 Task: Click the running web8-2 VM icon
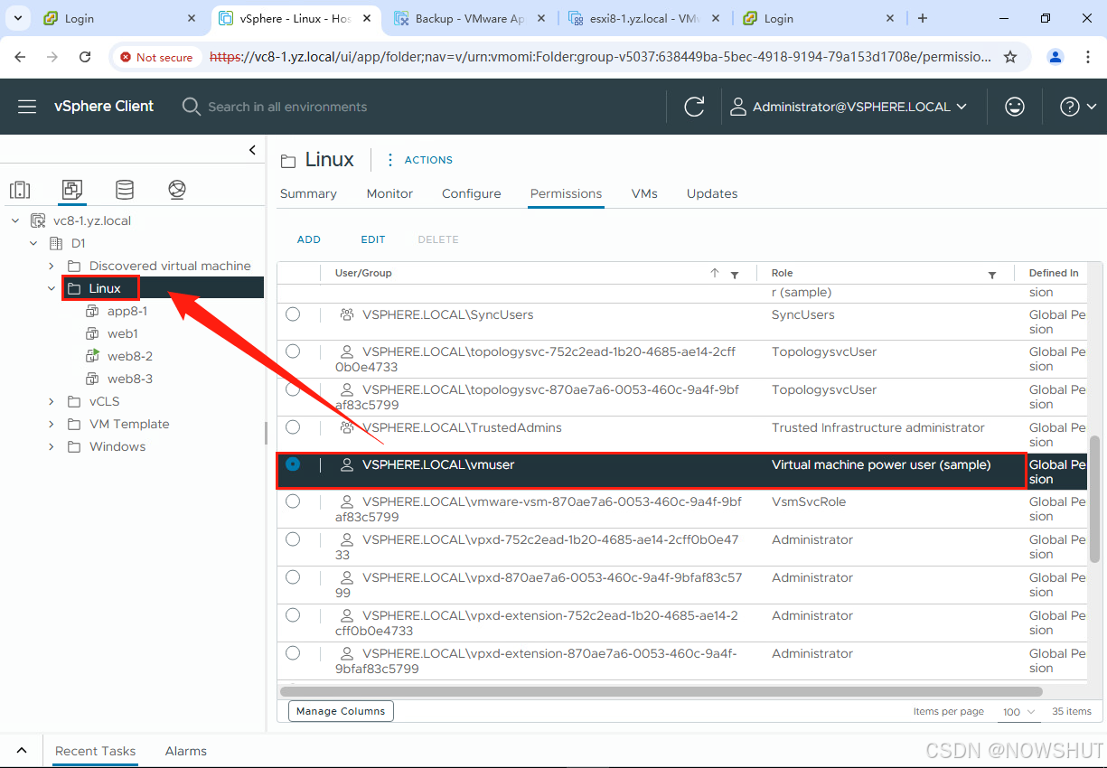coord(92,356)
